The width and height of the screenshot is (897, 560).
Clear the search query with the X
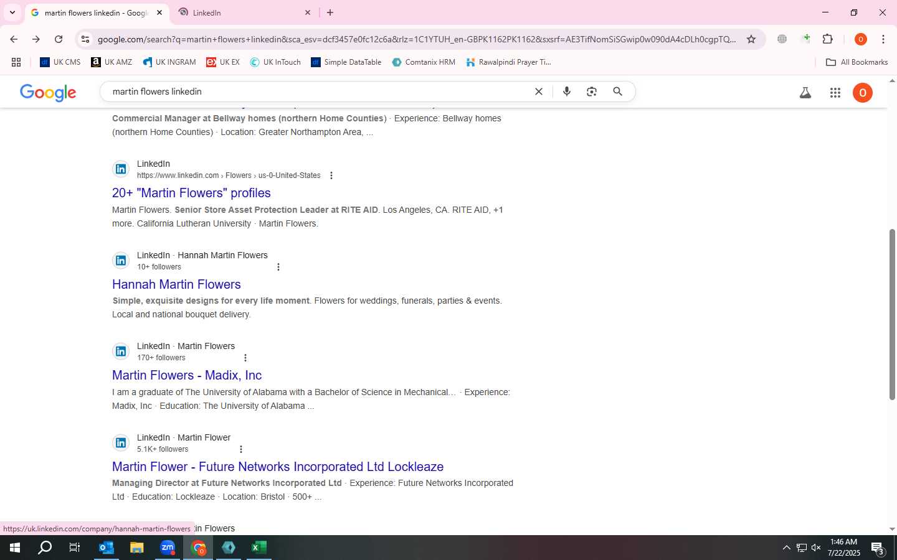539,91
